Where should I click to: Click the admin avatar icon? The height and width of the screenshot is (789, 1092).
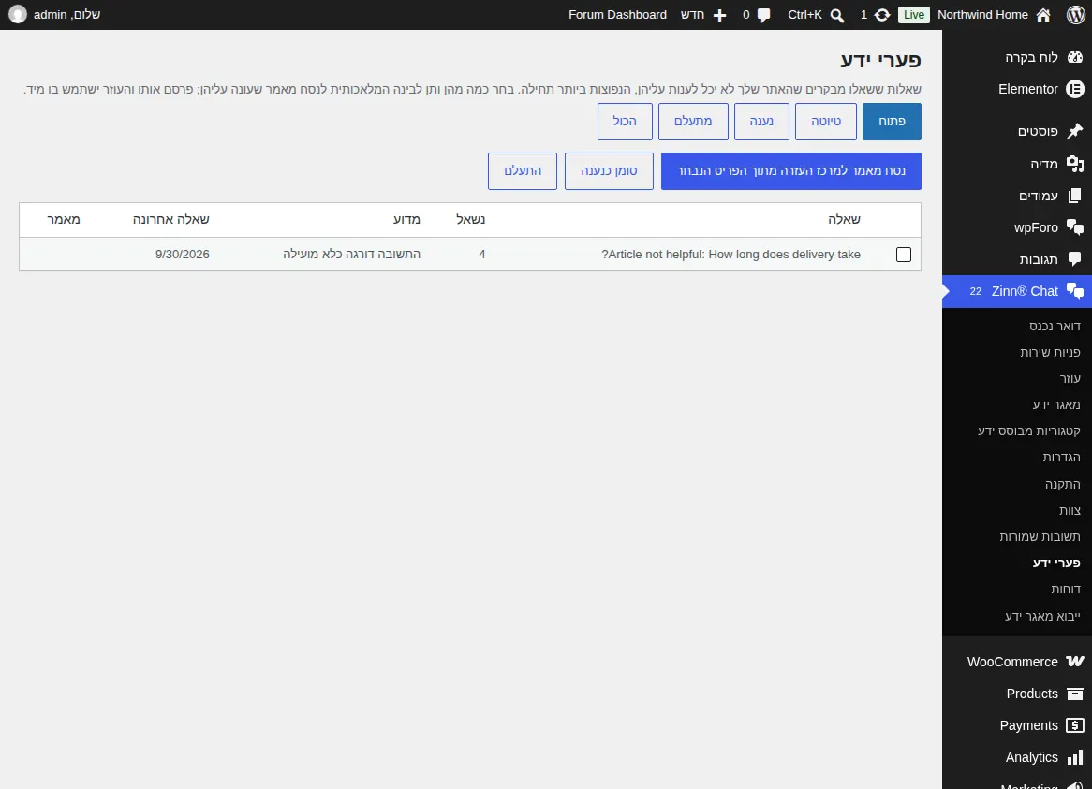(x=18, y=15)
